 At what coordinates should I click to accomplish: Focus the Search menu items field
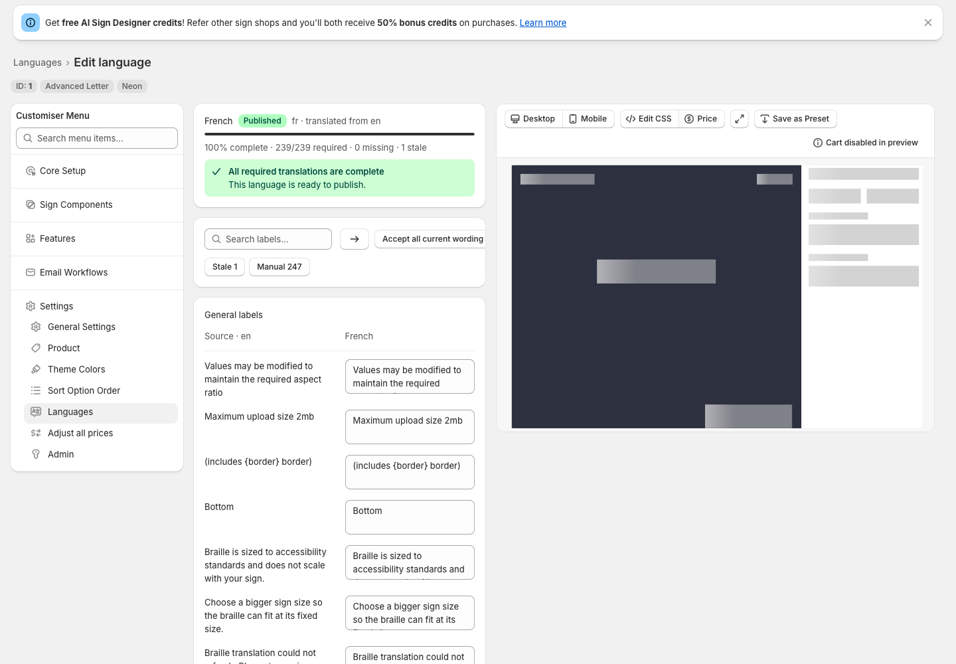(x=97, y=138)
